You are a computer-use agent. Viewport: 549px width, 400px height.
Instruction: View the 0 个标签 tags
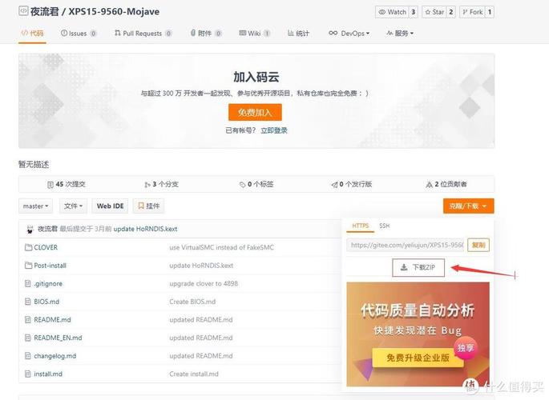(x=256, y=184)
